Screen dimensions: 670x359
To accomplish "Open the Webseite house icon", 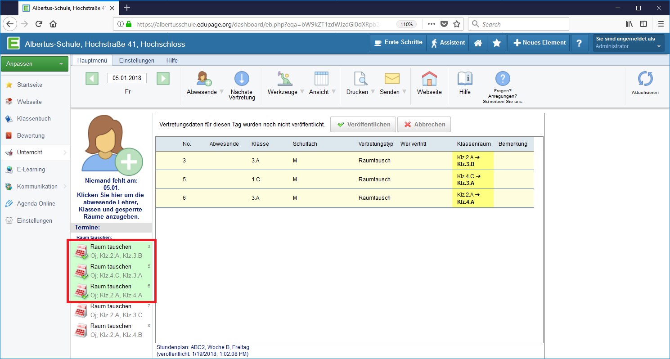I will pos(429,78).
